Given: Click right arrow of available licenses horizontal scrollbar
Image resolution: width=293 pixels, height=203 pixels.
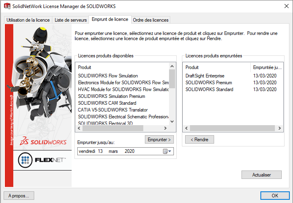Looking at the screenshot, I should [165, 128].
